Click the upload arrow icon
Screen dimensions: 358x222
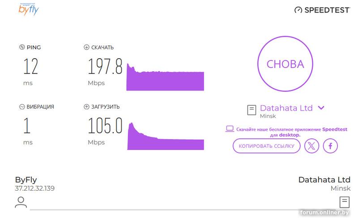pos(86,107)
